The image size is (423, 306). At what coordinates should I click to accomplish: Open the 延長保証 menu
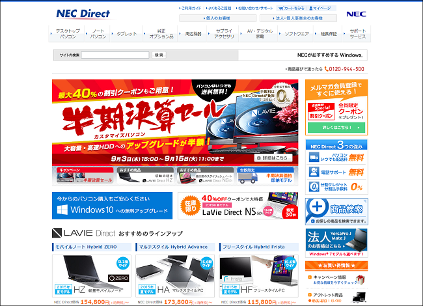[328, 34]
